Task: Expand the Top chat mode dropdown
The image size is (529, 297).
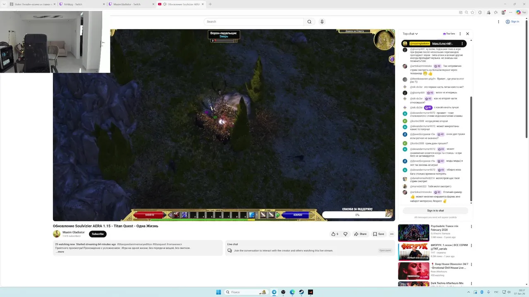Action: [410, 34]
